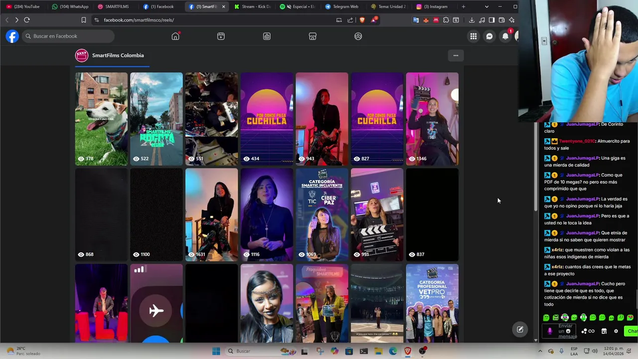The height and width of the screenshot is (359, 638).
Task: Open the Facebook Marketplace storefront icon
Action: pos(313,36)
